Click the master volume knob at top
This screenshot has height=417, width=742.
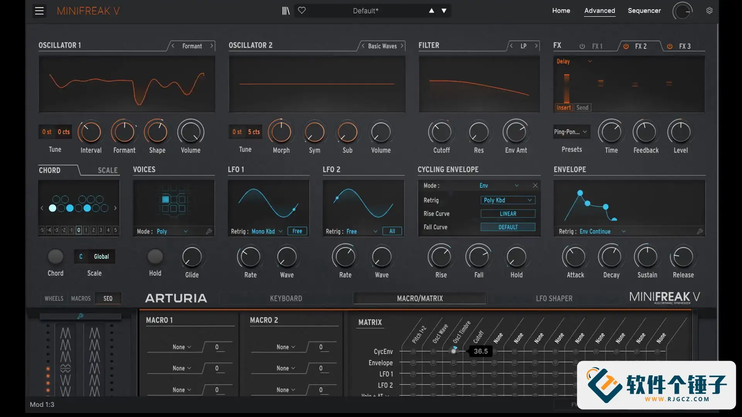[x=682, y=11]
